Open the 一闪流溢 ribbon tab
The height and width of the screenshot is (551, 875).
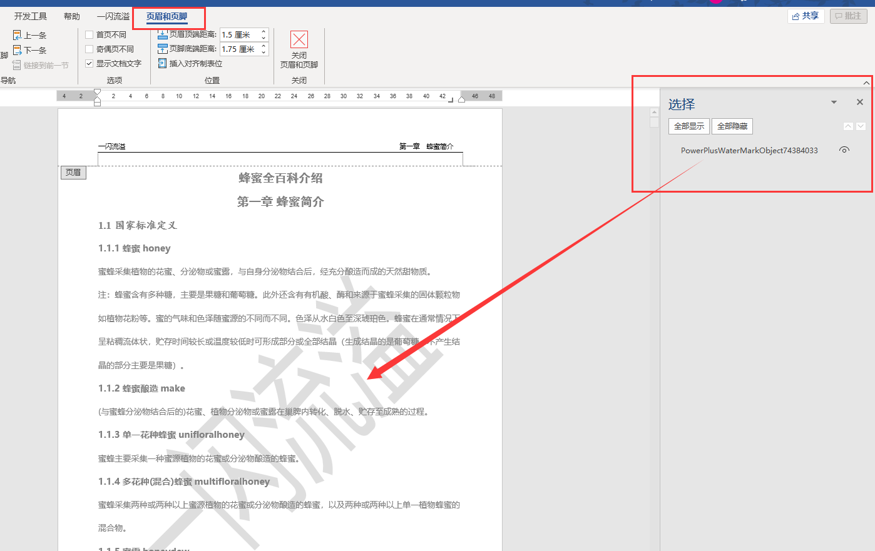tap(113, 16)
